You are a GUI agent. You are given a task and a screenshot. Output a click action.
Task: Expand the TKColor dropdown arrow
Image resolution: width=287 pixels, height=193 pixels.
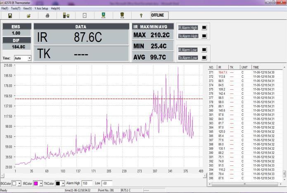coord(63,183)
